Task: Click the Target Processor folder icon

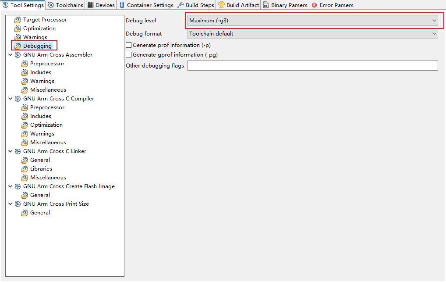Action: coord(18,20)
